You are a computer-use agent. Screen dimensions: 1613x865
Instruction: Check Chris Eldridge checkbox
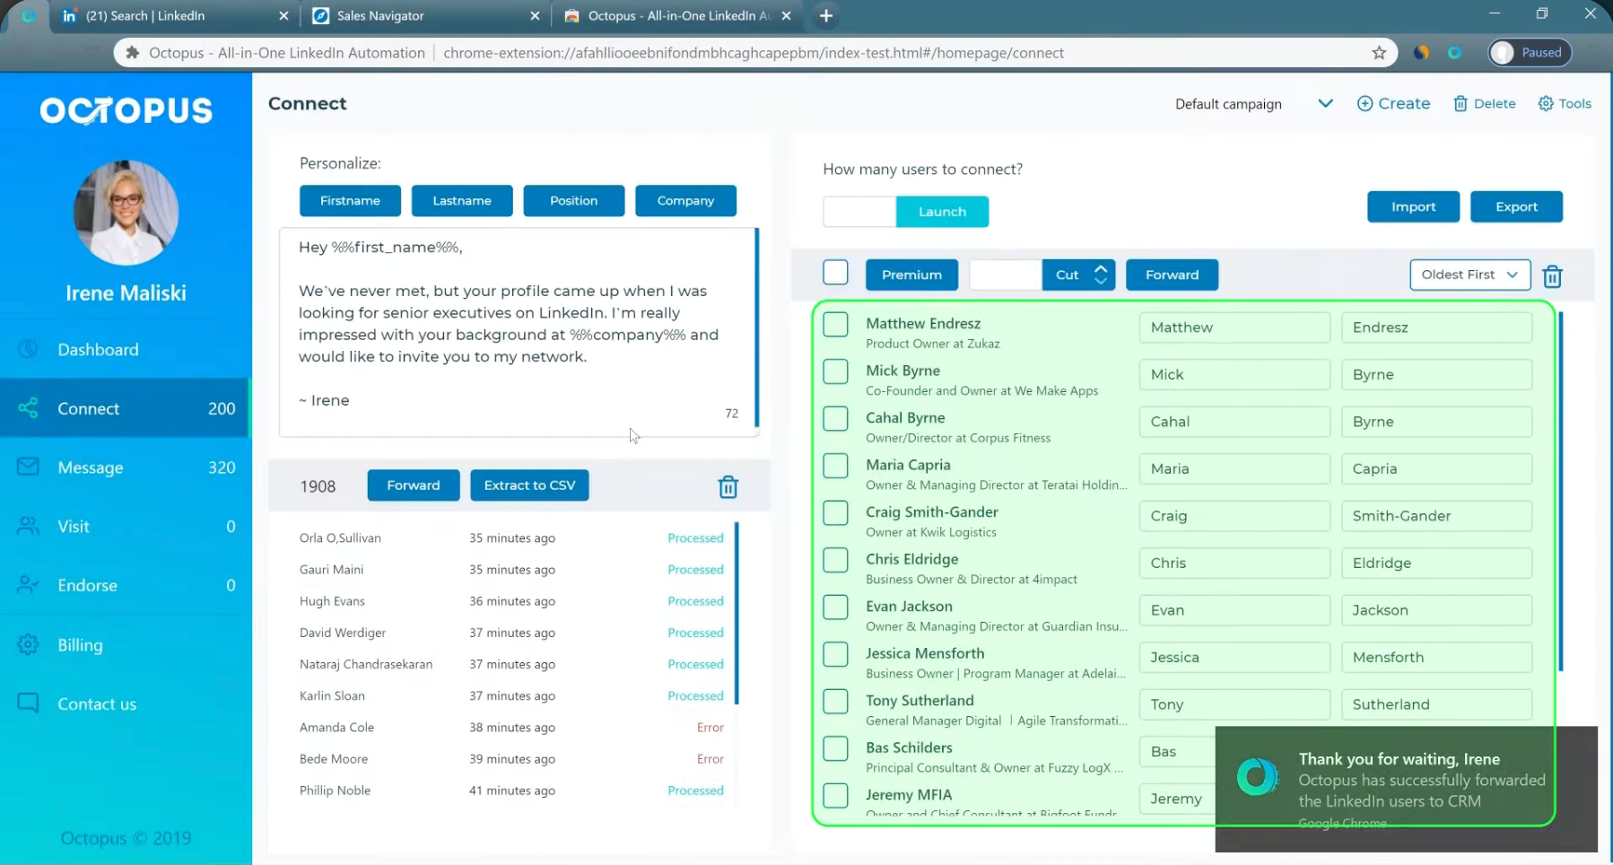point(835,560)
